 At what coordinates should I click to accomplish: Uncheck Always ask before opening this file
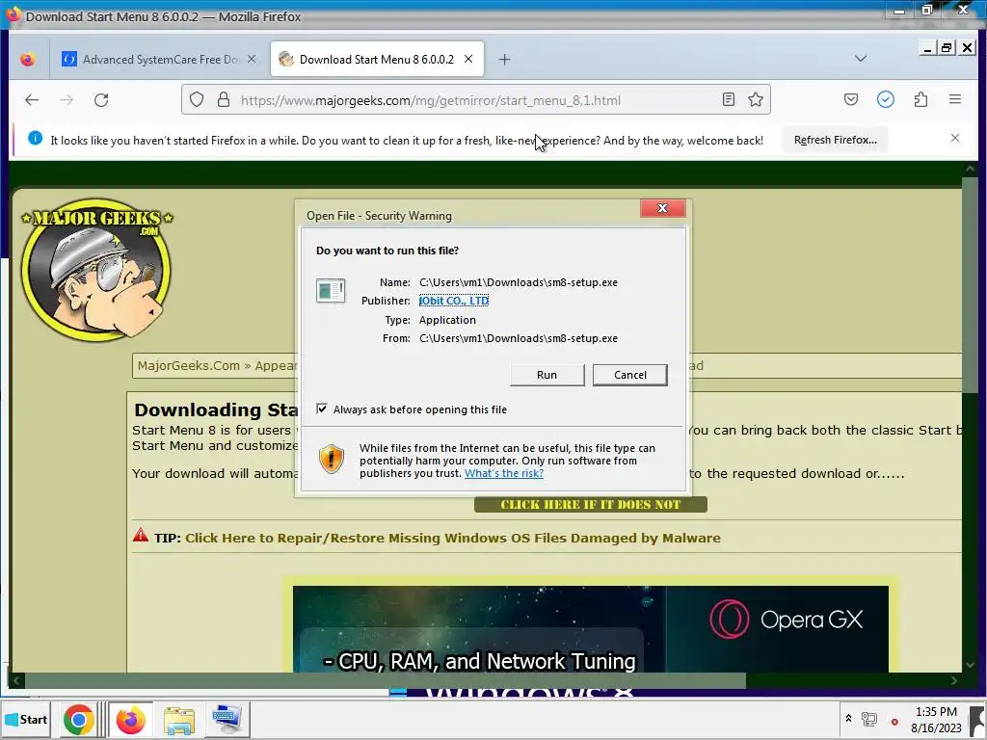pyautogui.click(x=322, y=409)
